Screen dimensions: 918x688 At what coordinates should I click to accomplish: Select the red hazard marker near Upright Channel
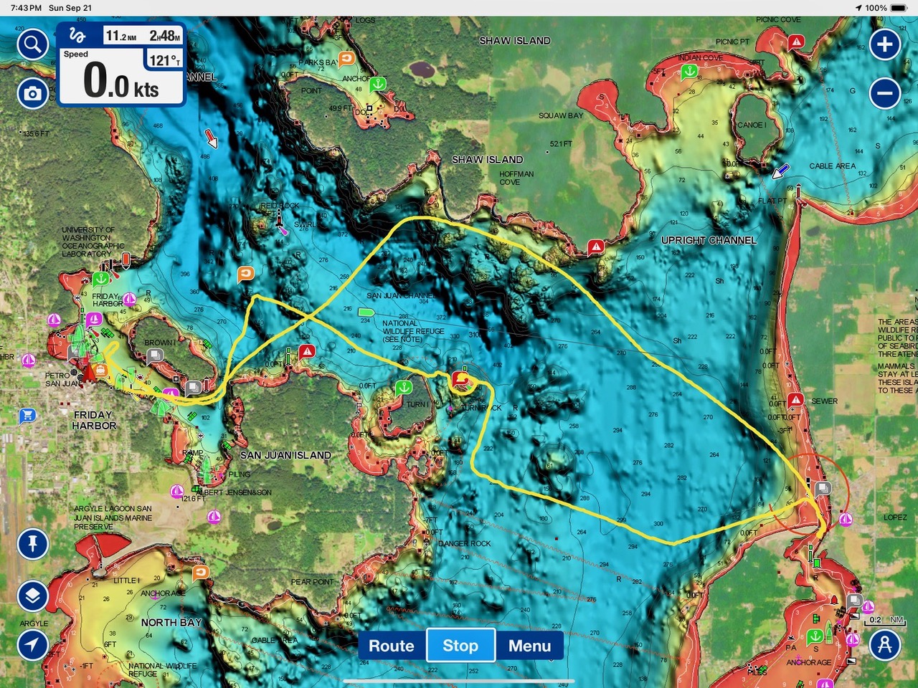tap(595, 248)
